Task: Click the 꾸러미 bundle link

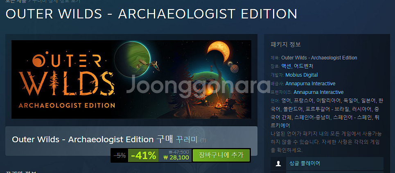Action: [186, 140]
